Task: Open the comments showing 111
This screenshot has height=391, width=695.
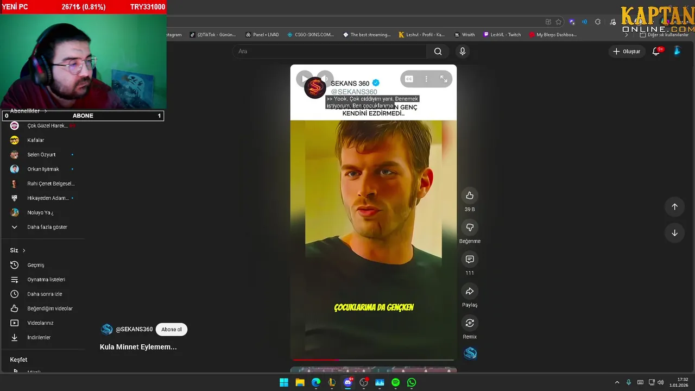Action: click(x=470, y=260)
